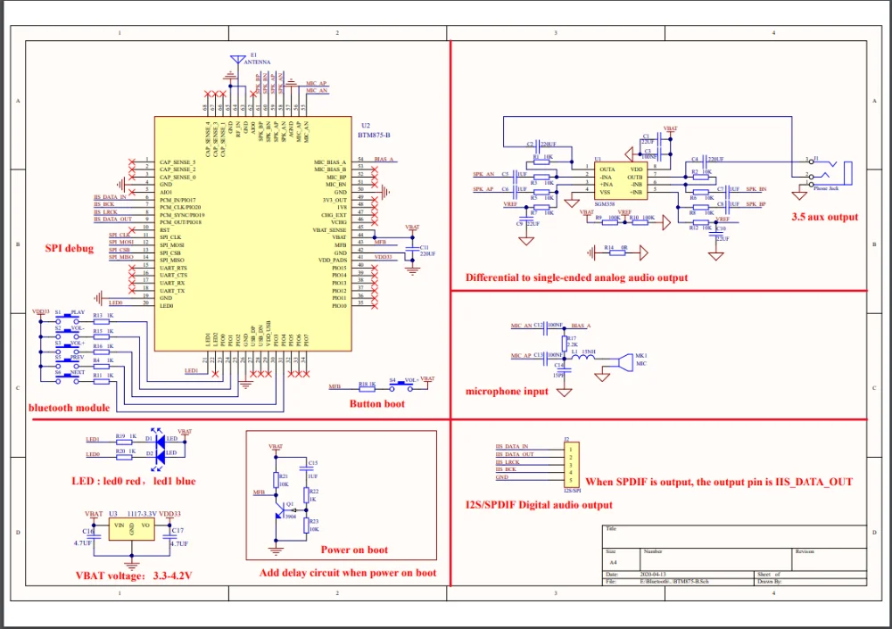
Task: Click the 'SPI debug' annotation
Action: 70,248
